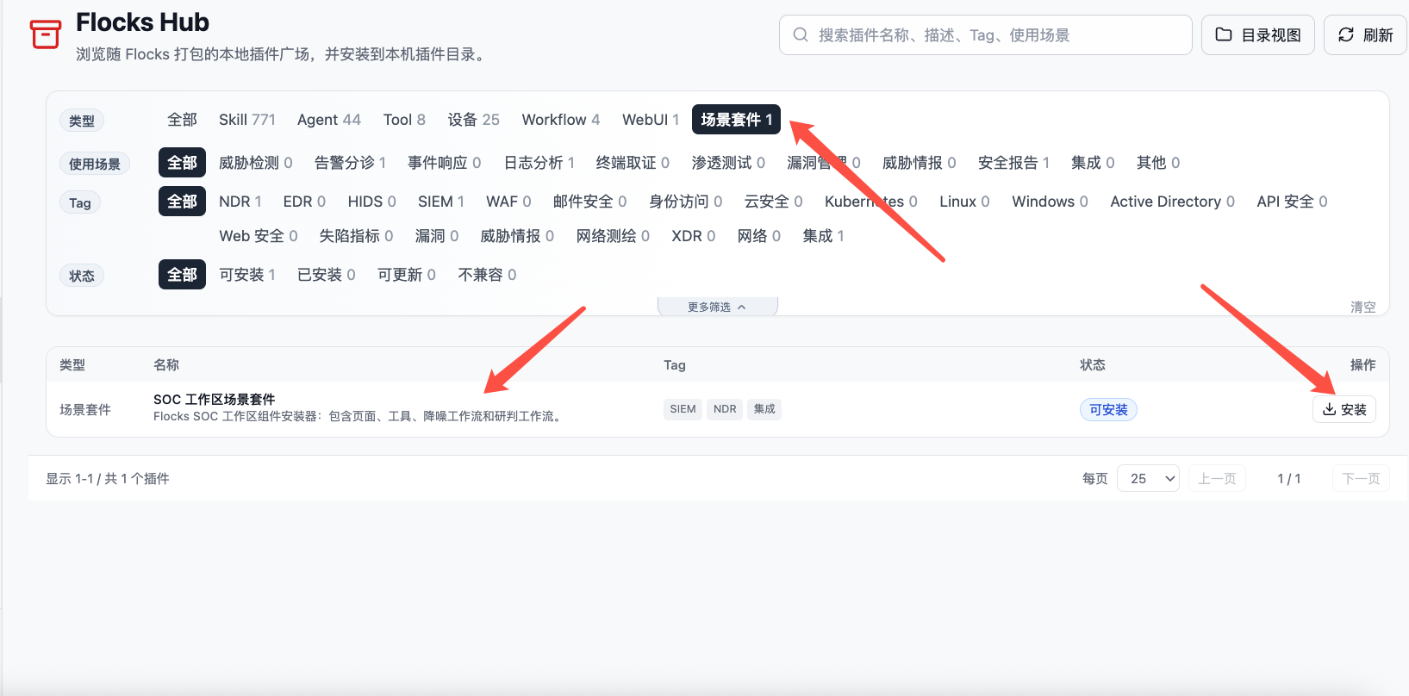
Task: Filter by XDR tag
Action: click(x=694, y=236)
